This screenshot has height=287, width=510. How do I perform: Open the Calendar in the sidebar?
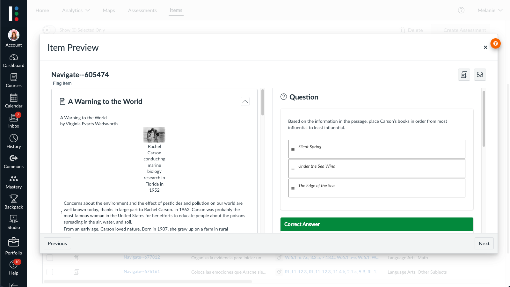[13, 101]
